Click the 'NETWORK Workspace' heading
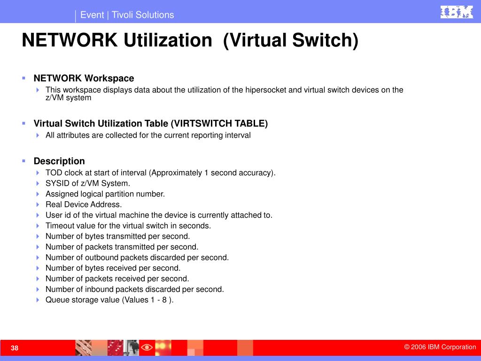This screenshot has width=481, height=361. pos(84,78)
